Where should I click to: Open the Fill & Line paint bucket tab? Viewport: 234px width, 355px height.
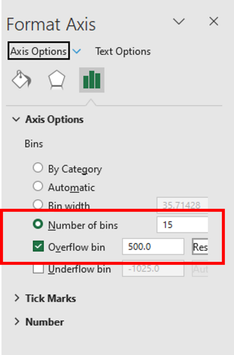[22, 80]
